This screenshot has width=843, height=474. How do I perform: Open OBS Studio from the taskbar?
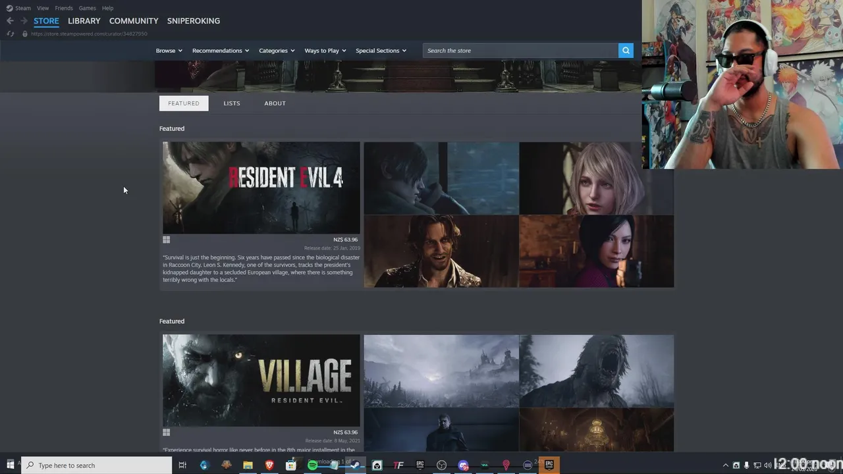pos(441,465)
